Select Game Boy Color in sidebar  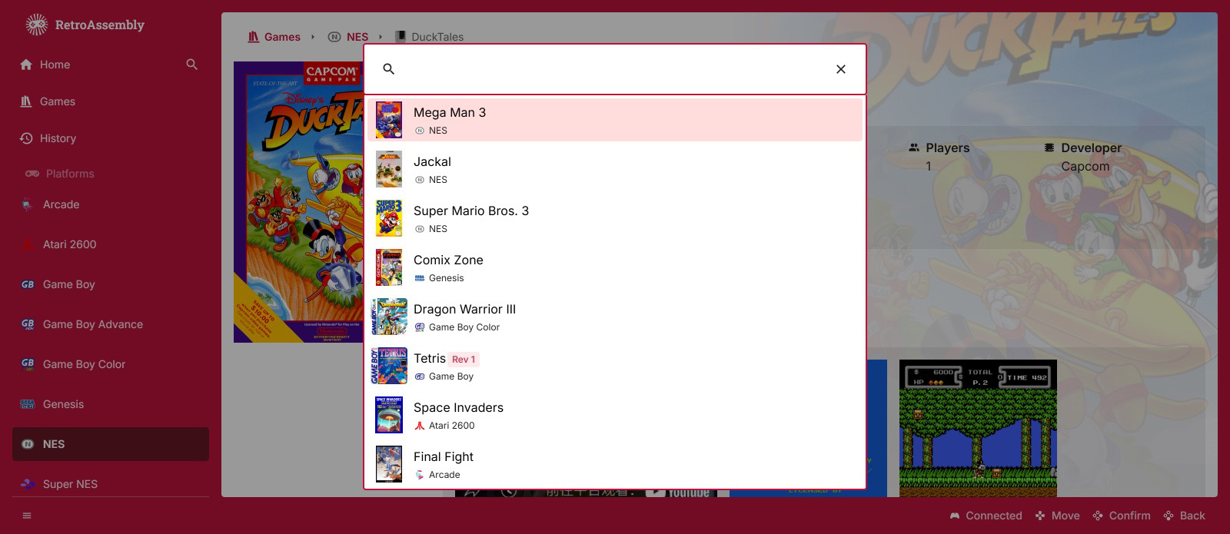coord(84,364)
